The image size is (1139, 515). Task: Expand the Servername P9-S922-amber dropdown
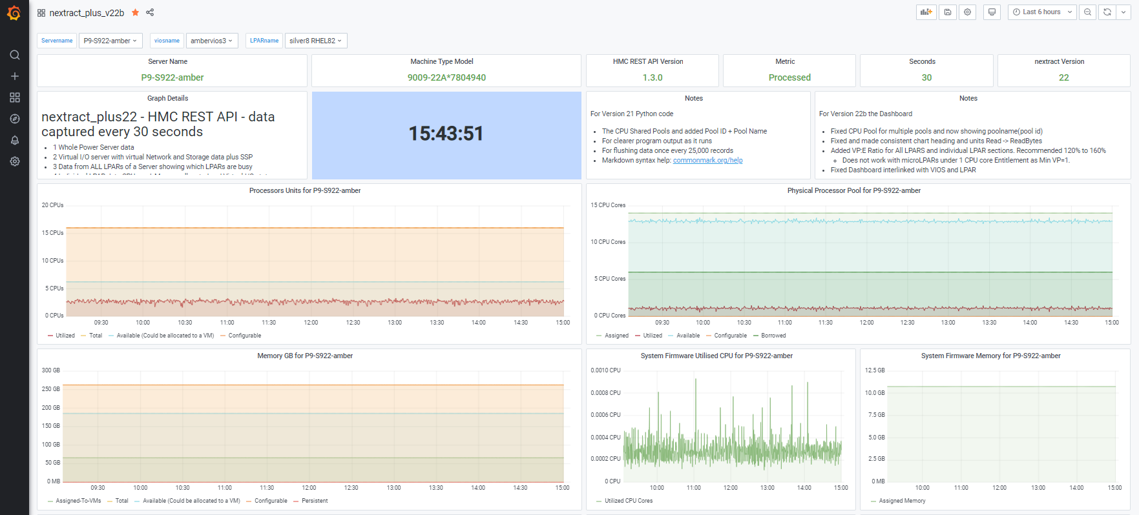point(110,41)
